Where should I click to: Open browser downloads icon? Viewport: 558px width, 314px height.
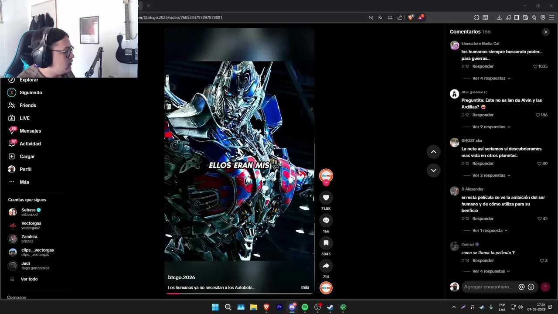pos(499,17)
